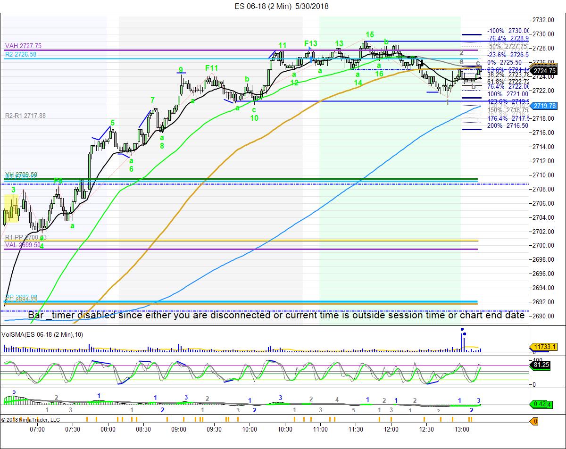566x449 pixels.
Task: Select the -100% 2730.00 Fibonacci label
Action: click(x=508, y=31)
